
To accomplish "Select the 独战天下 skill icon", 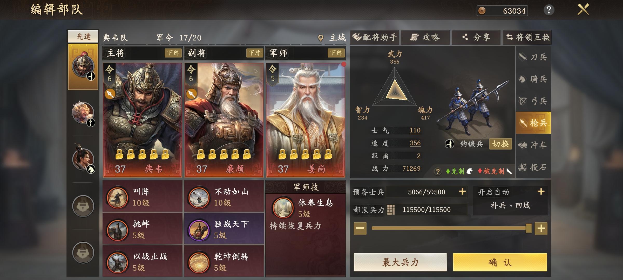I will pos(199,230).
